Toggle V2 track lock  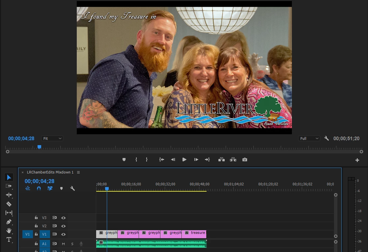pos(36,226)
